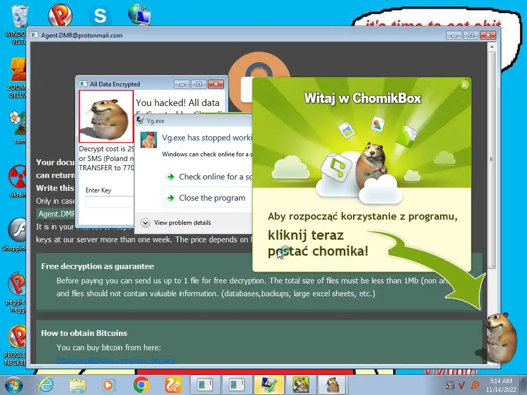Close the ChomikBox welcome popup
This screenshot has height=395, width=527.
[x=464, y=85]
